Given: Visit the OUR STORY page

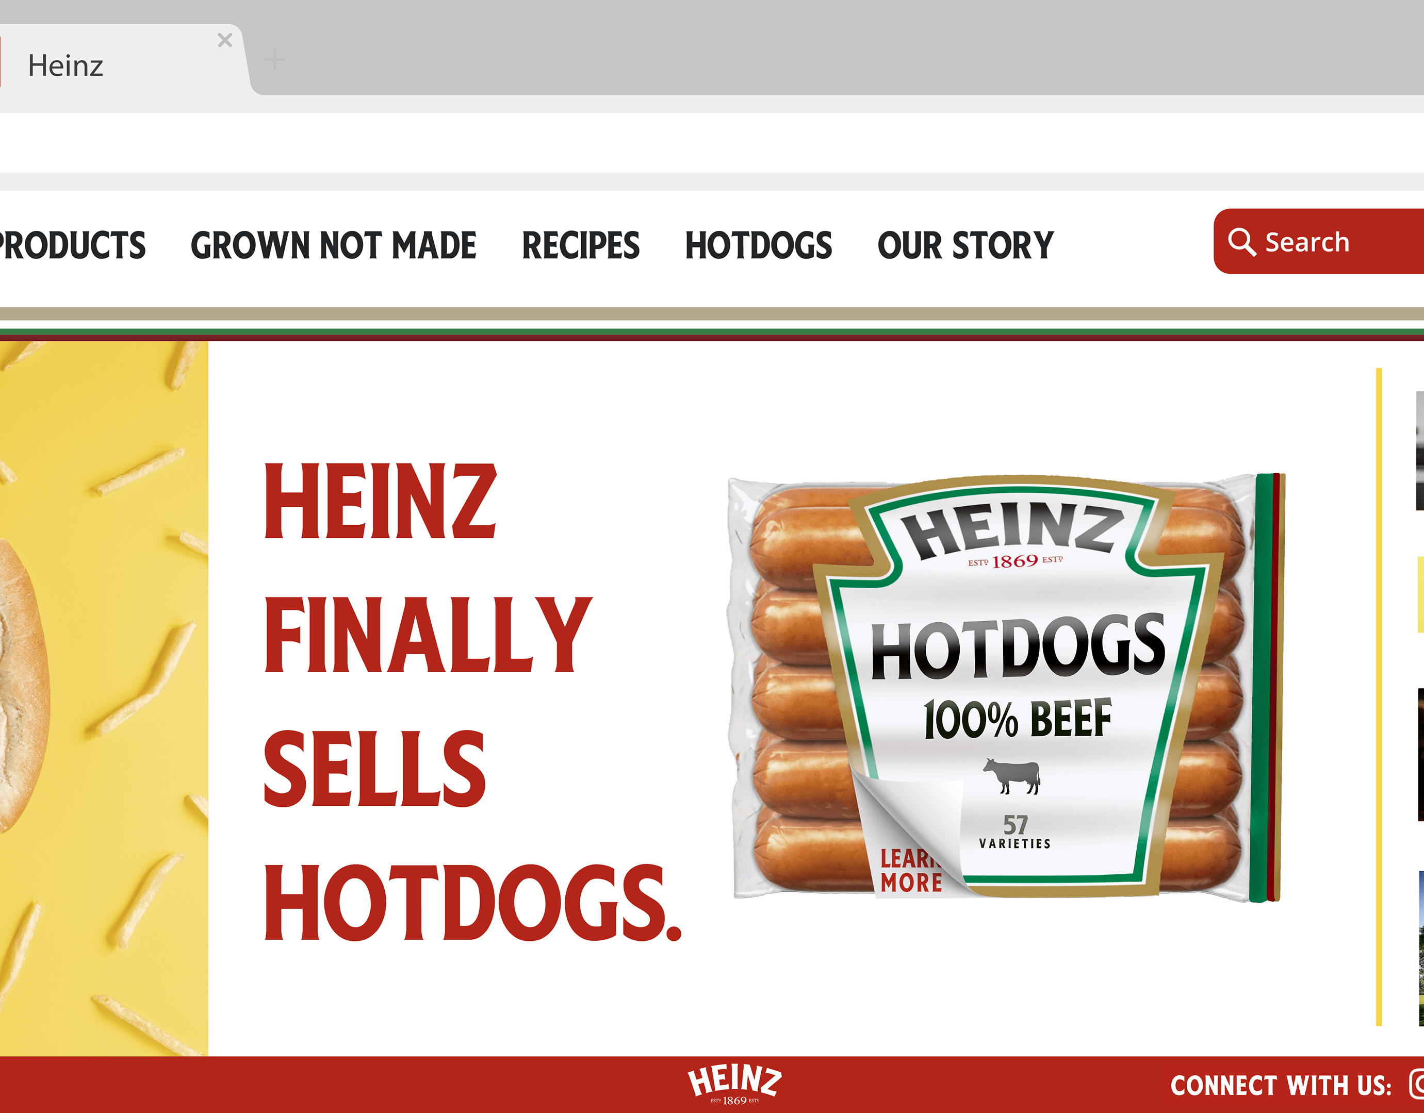Looking at the screenshot, I should point(965,245).
